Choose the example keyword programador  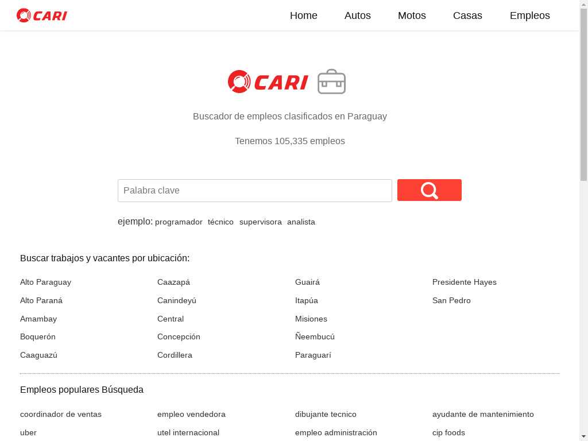click(179, 222)
